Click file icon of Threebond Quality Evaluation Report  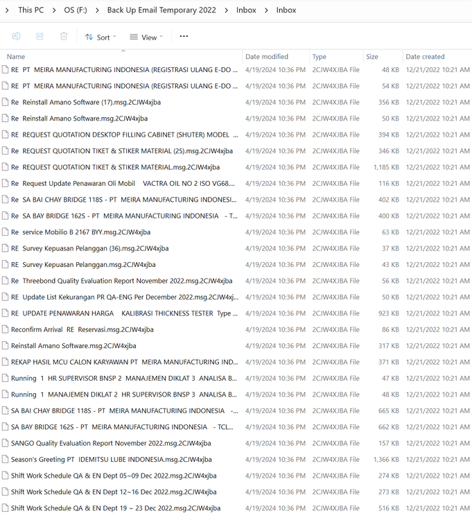tap(5, 281)
